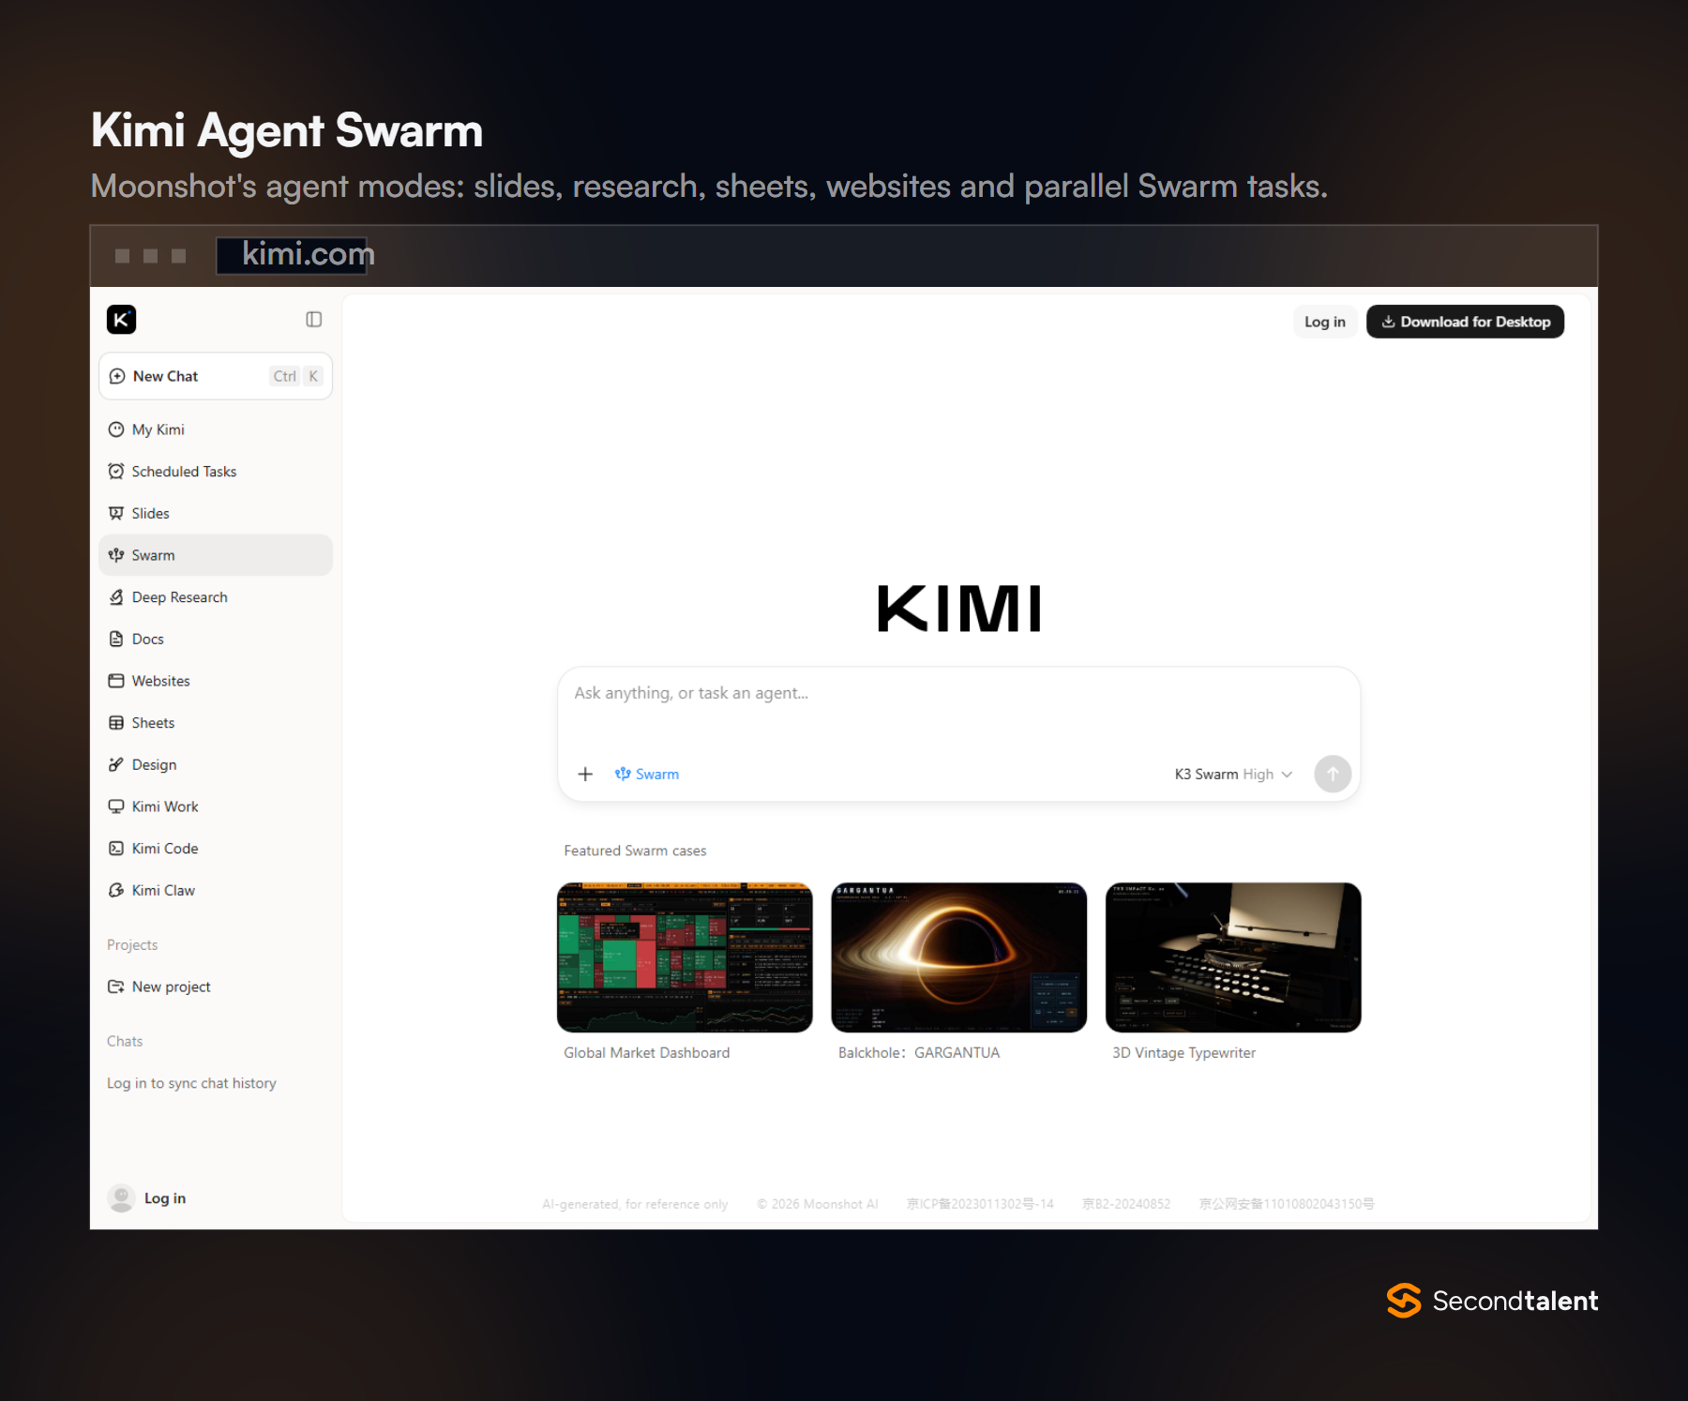Click Download for Desktop button

click(x=1465, y=322)
